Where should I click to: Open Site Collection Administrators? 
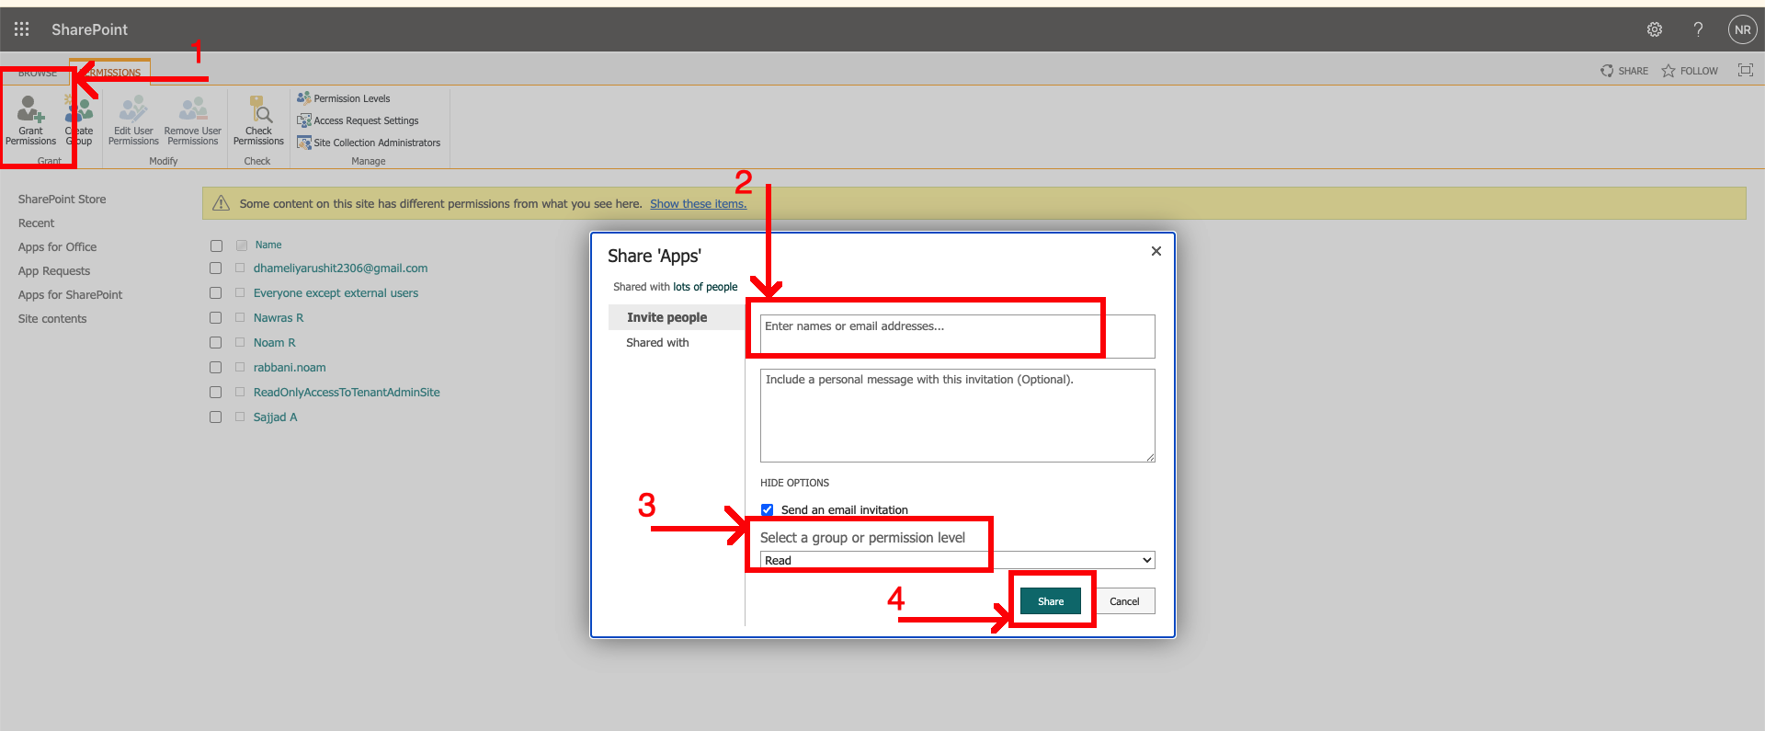tap(369, 143)
